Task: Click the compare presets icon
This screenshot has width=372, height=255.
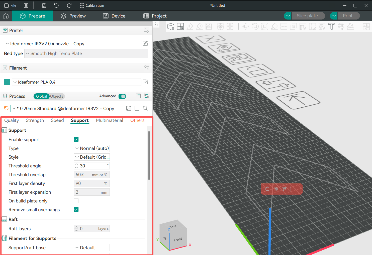Action: tap(146, 96)
